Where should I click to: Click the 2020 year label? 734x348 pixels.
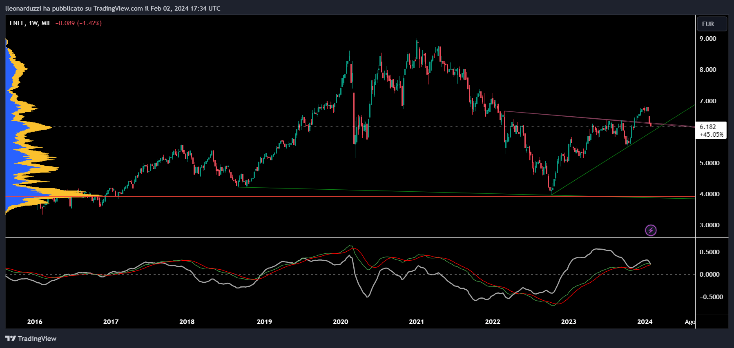(341, 322)
